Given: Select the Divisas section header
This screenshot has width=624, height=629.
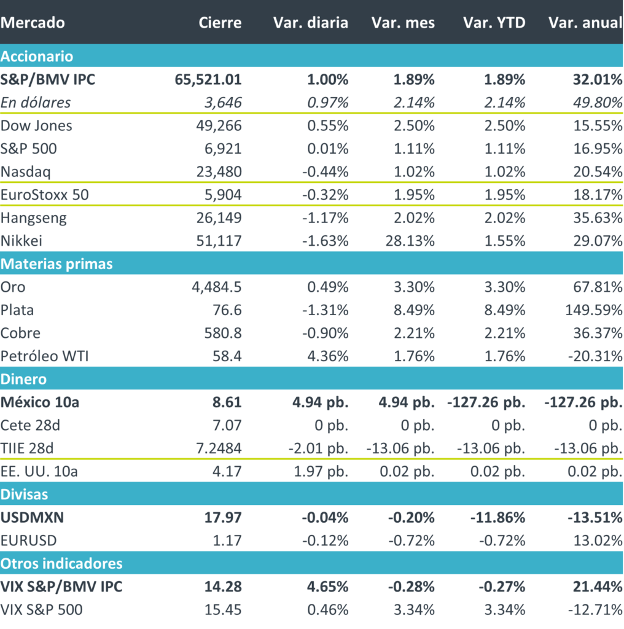Looking at the screenshot, I should pyautogui.click(x=24, y=494).
